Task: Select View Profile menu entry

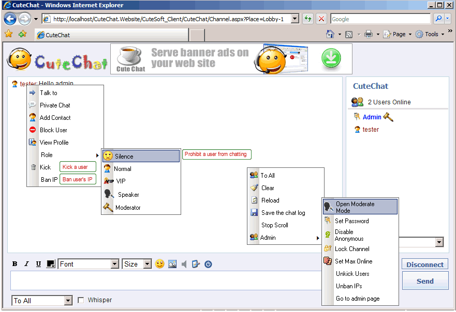Action: click(65, 143)
